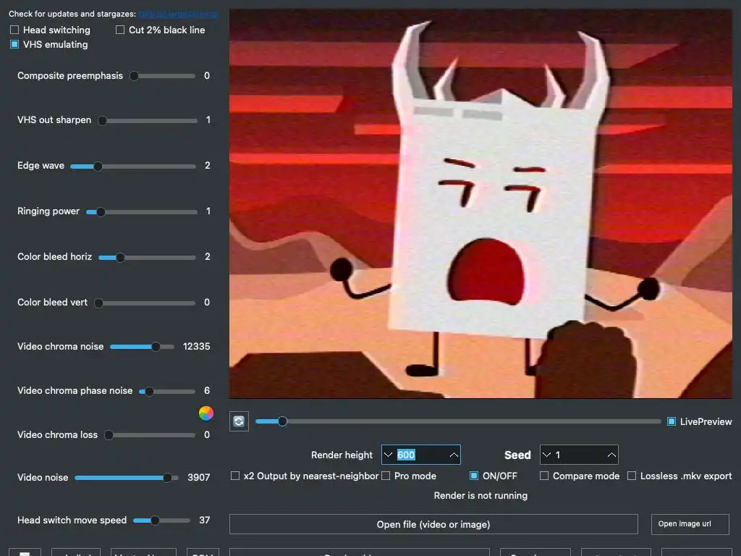Enable Lossless .mkv export checkbox
The image size is (741, 556).
pyautogui.click(x=631, y=476)
